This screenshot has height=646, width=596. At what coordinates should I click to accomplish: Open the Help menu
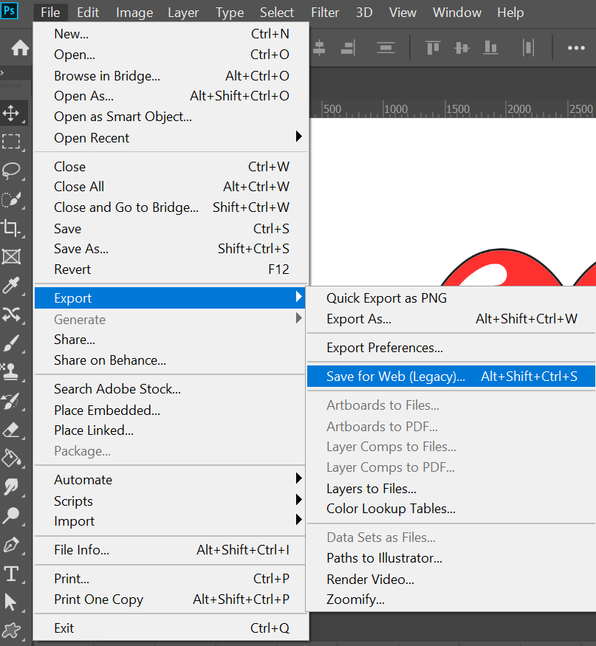(x=510, y=13)
